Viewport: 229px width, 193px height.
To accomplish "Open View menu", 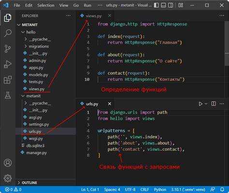I will 64,5.
